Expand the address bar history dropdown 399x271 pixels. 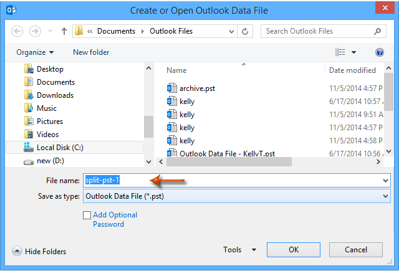[x=231, y=32]
